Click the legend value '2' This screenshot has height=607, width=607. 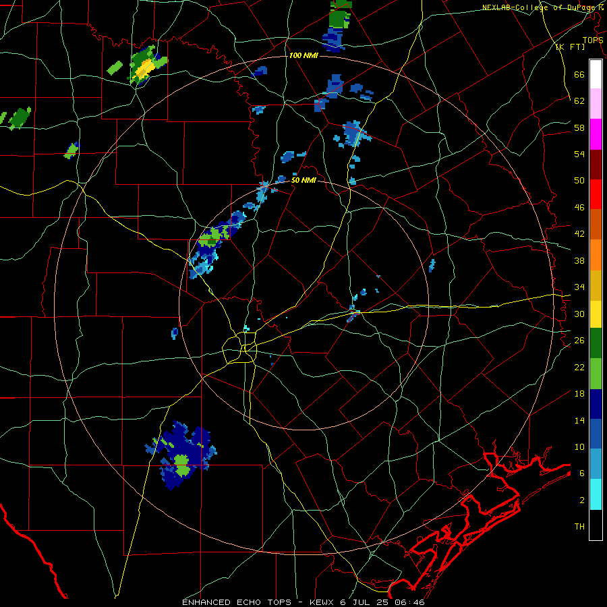click(x=582, y=500)
